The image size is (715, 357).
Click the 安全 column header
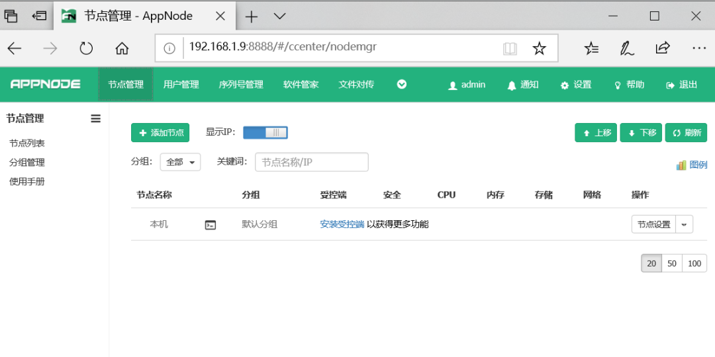(392, 195)
